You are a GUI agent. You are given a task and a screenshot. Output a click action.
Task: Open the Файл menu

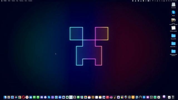9,1
